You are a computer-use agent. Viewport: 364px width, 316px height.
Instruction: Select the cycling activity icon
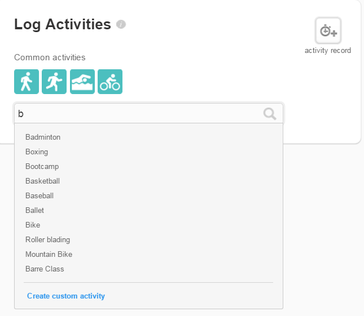pyautogui.click(x=110, y=82)
